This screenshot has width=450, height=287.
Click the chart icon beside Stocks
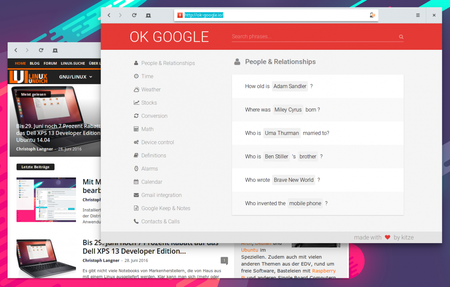(136, 102)
